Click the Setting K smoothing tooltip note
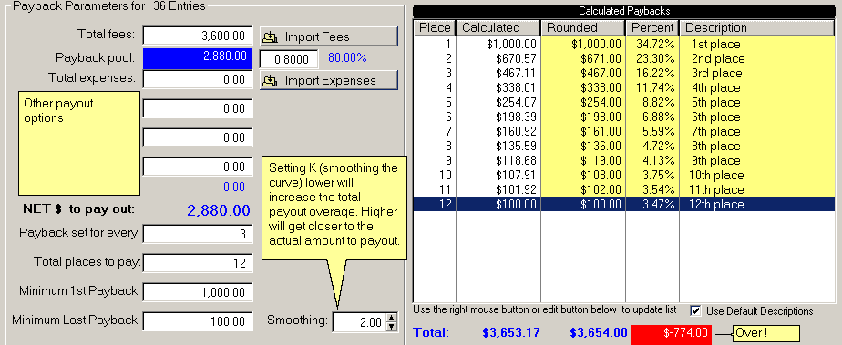This screenshot has height=345, width=842. pyautogui.click(x=334, y=208)
